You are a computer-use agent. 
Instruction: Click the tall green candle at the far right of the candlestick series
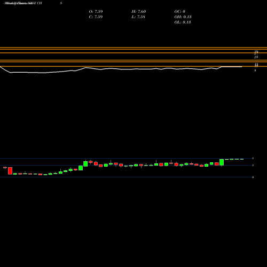pos(222,162)
